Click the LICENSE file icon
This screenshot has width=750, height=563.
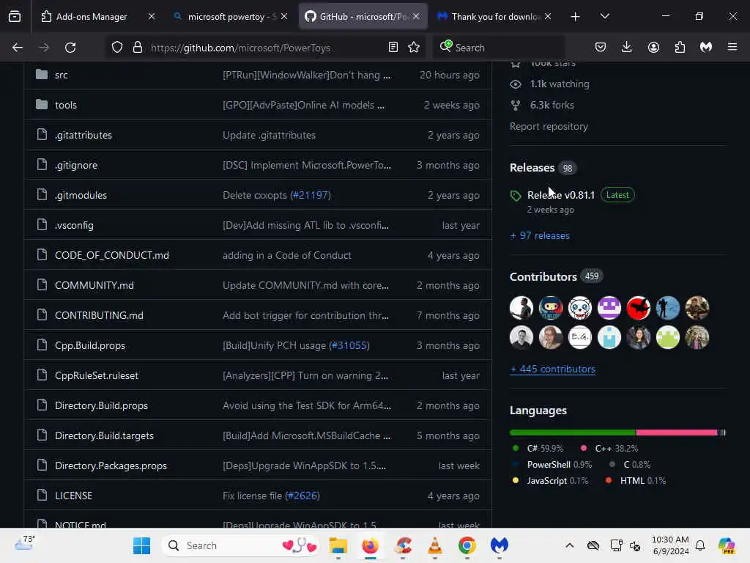click(x=42, y=495)
